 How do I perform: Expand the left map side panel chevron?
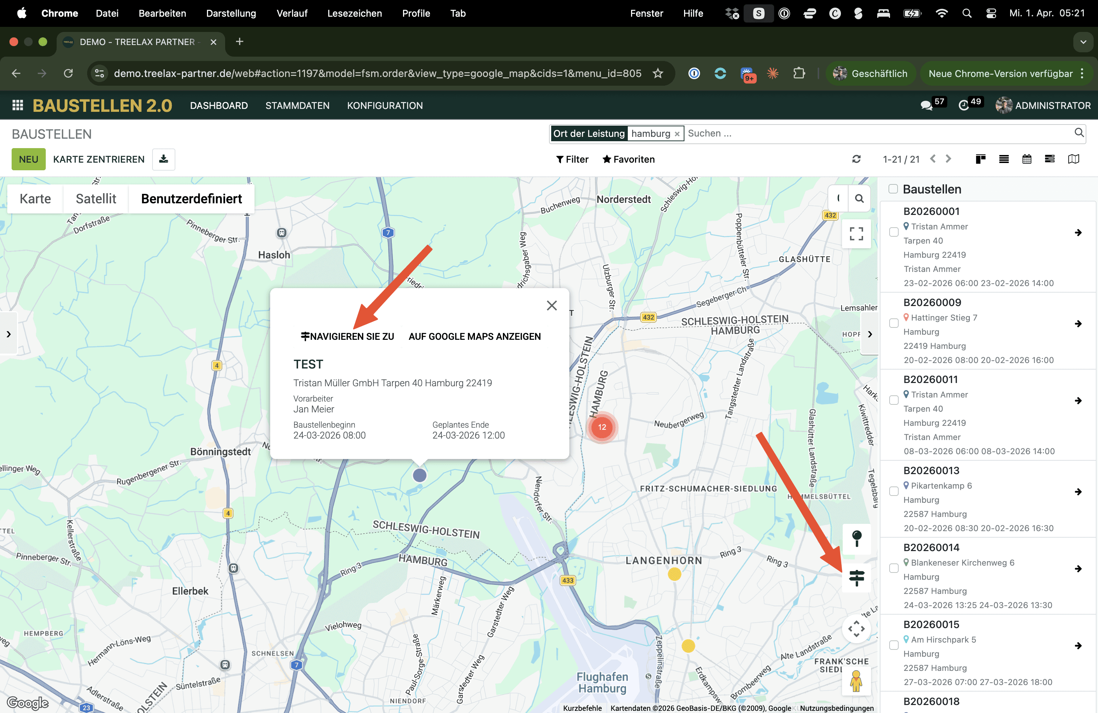[x=8, y=334]
